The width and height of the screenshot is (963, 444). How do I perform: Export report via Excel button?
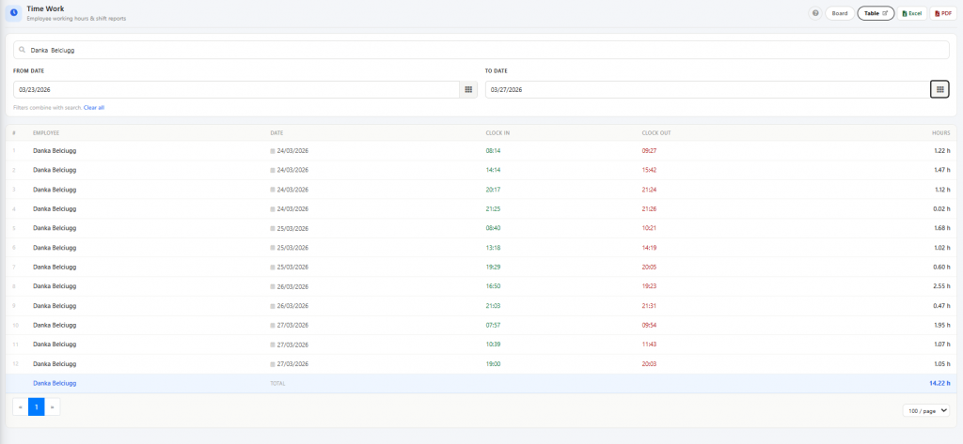pyautogui.click(x=912, y=13)
